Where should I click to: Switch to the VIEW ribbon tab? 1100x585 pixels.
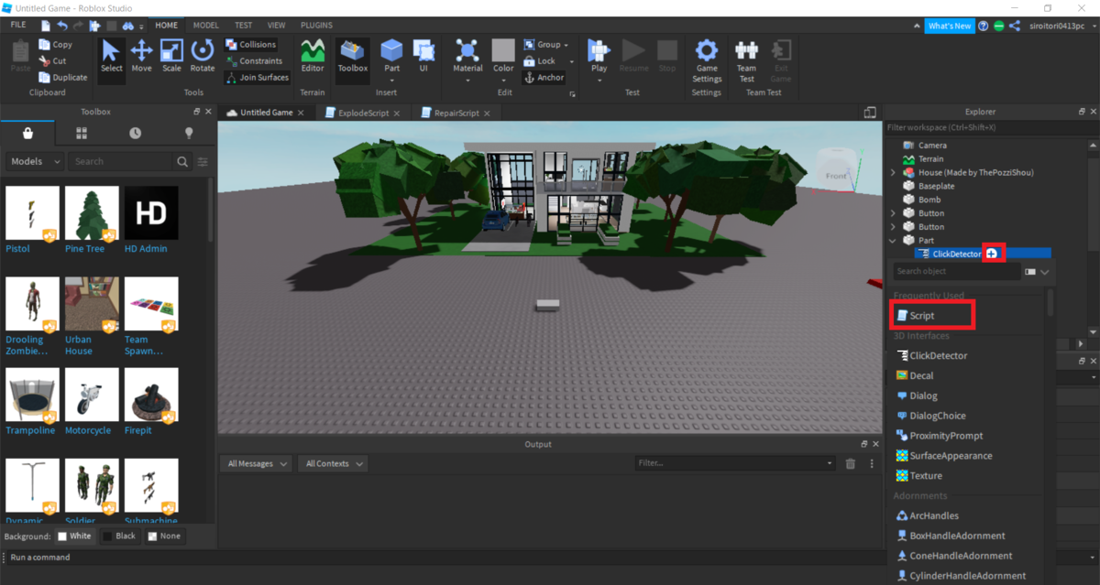278,26
